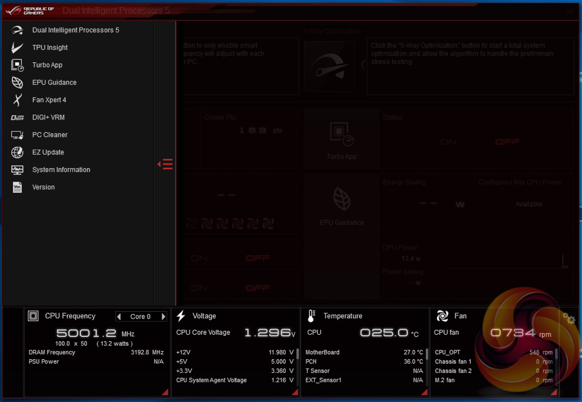Click the CPU Frequency chip icon

[33, 316]
